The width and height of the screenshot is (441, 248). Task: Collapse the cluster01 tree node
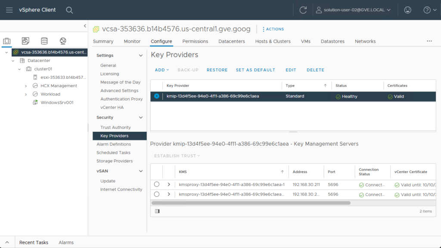click(x=19, y=69)
